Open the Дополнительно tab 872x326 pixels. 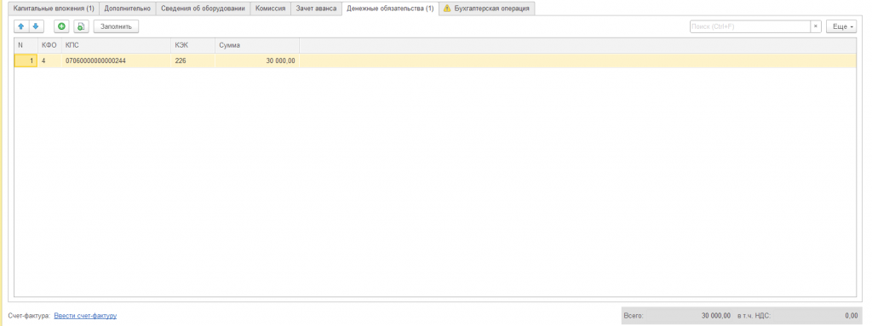(128, 9)
